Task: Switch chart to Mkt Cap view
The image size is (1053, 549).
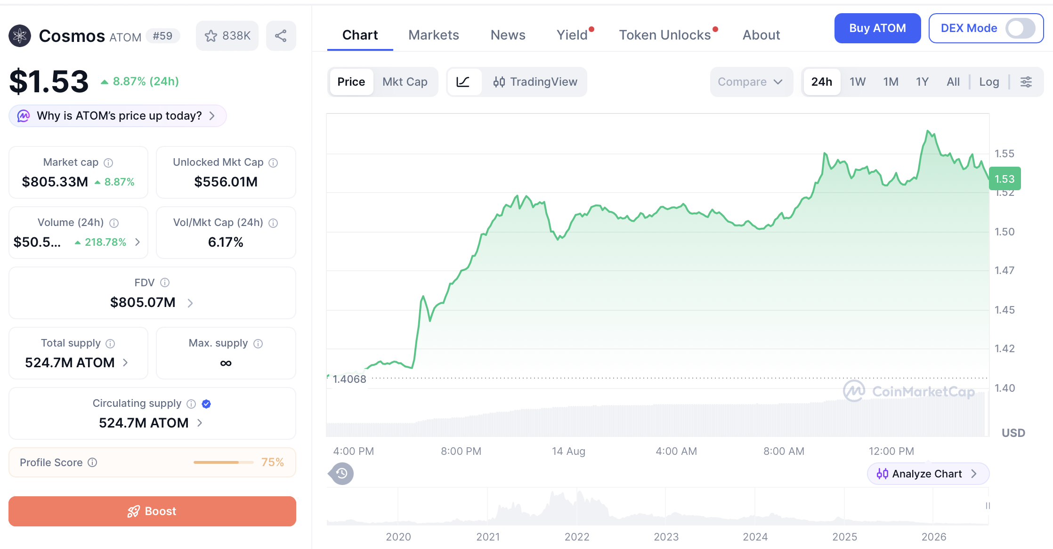Action: [x=405, y=82]
